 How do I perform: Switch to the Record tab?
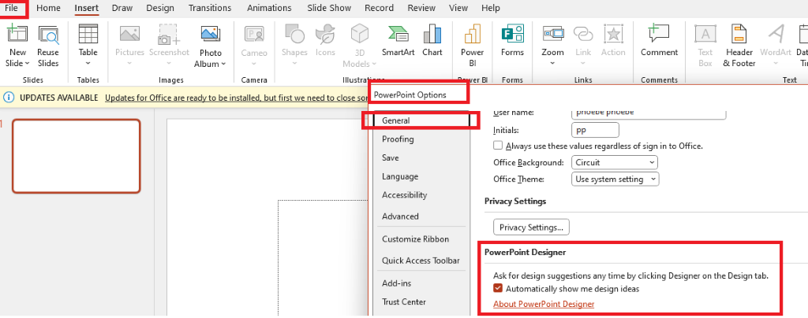[379, 8]
